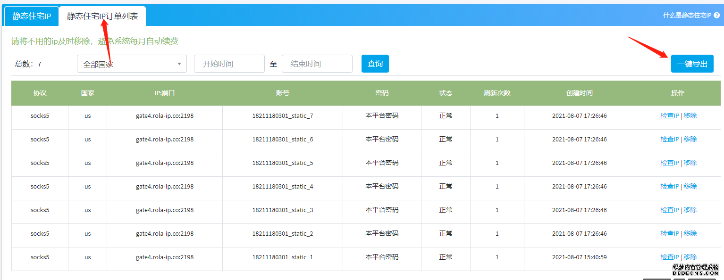
Task: Click the 查询 search button
Action: click(375, 63)
